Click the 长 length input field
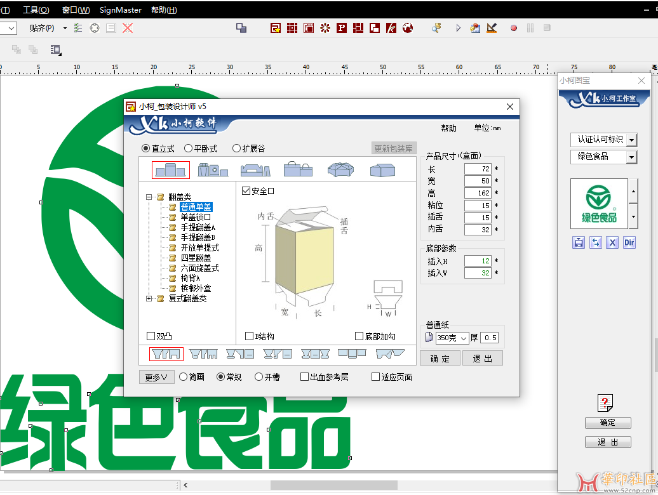Screen dimensions: 658x495 point(478,169)
